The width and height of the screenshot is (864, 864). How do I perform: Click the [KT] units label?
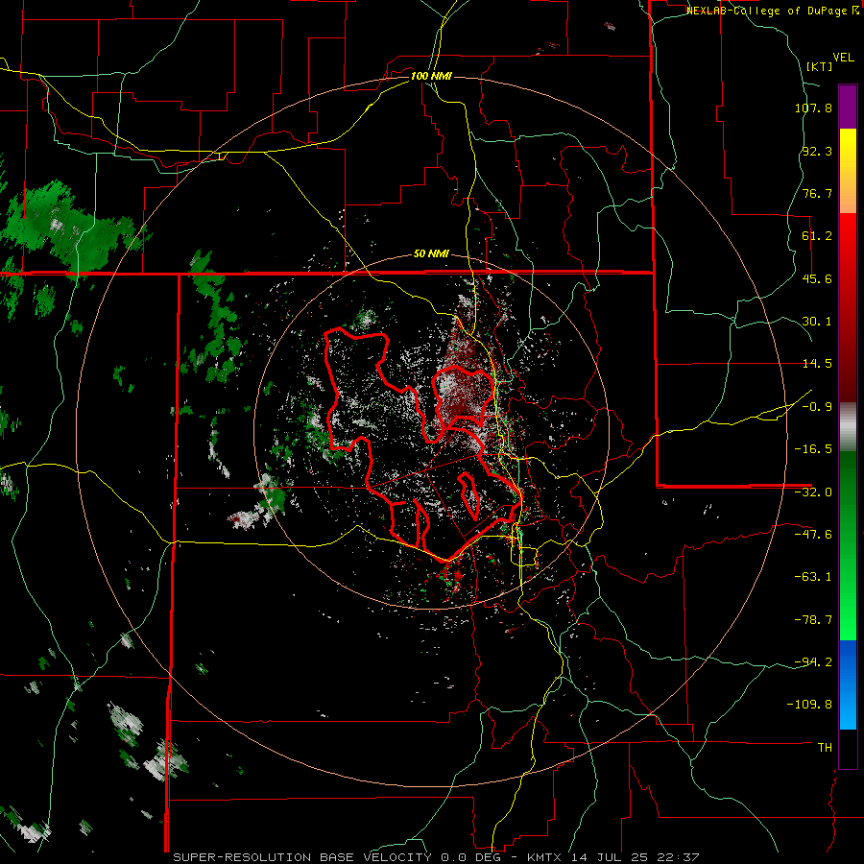point(820,66)
